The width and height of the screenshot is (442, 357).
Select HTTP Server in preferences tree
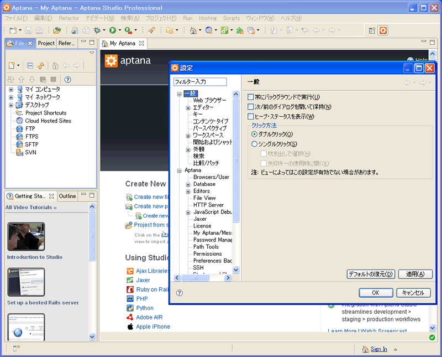pos(209,205)
